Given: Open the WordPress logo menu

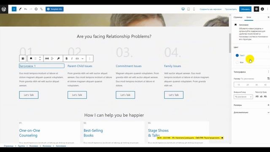Looking at the screenshot, I should pos(4,9).
